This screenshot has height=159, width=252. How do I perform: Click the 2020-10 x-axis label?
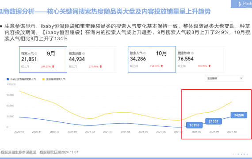point(19,132)
